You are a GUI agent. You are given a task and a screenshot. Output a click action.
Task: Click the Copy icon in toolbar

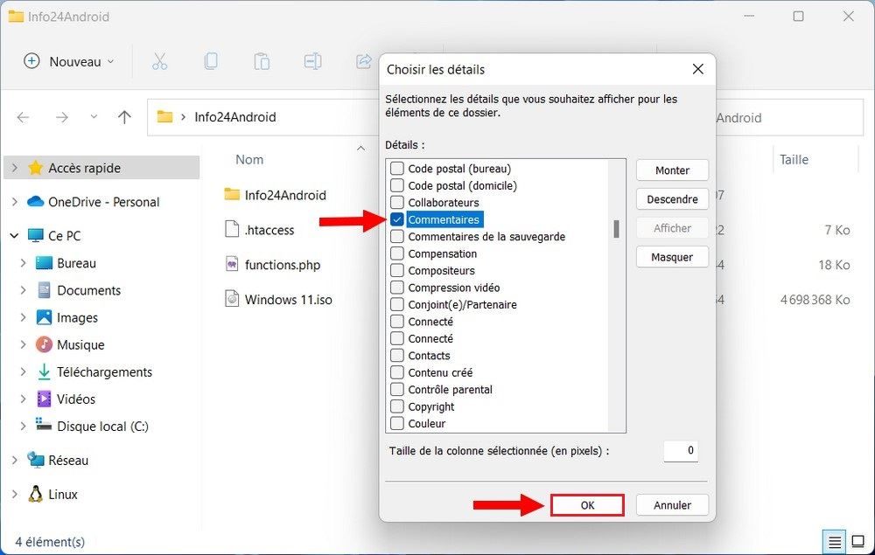(211, 61)
